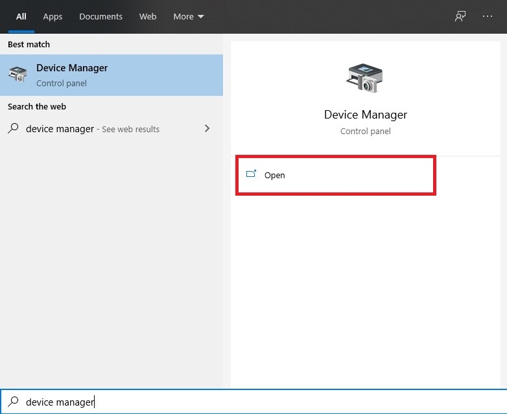Click the Best match heading
The width and height of the screenshot is (507, 414).
pos(29,44)
